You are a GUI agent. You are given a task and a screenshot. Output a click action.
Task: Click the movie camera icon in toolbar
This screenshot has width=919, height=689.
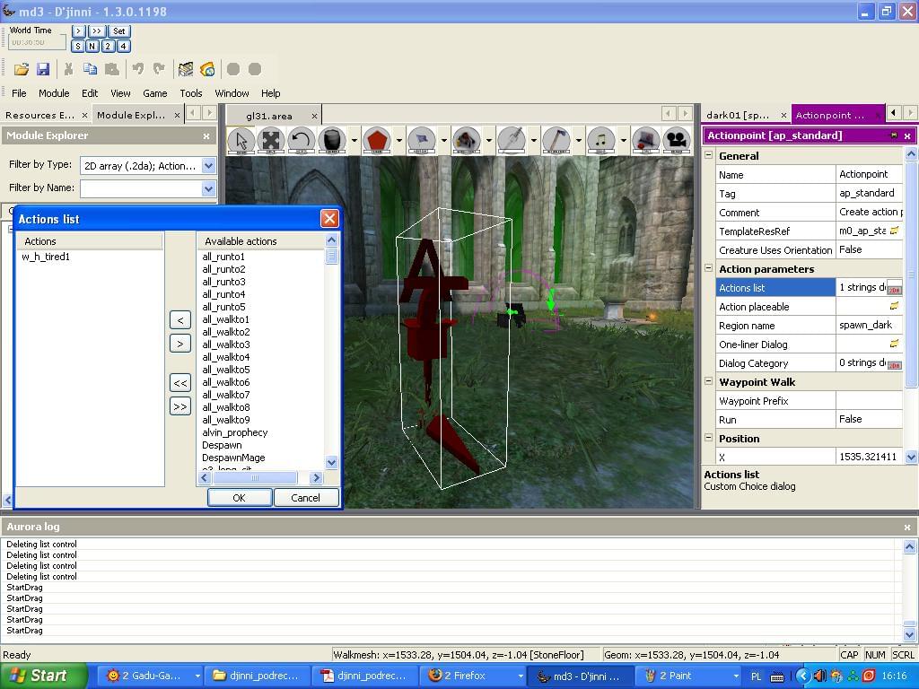coord(675,141)
